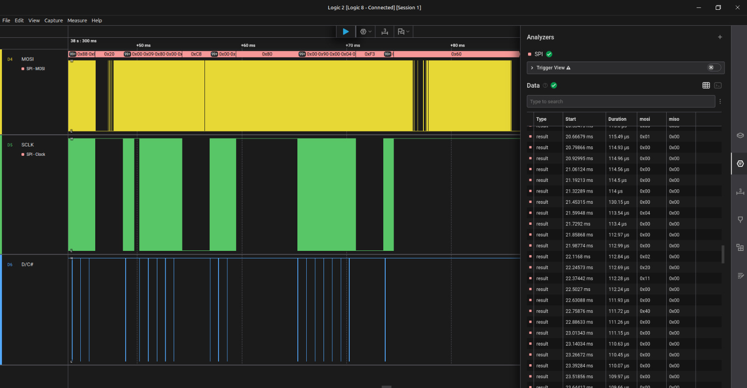Select the result row starting 23.51856 ms
747x388 pixels.
[x=624, y=377]
